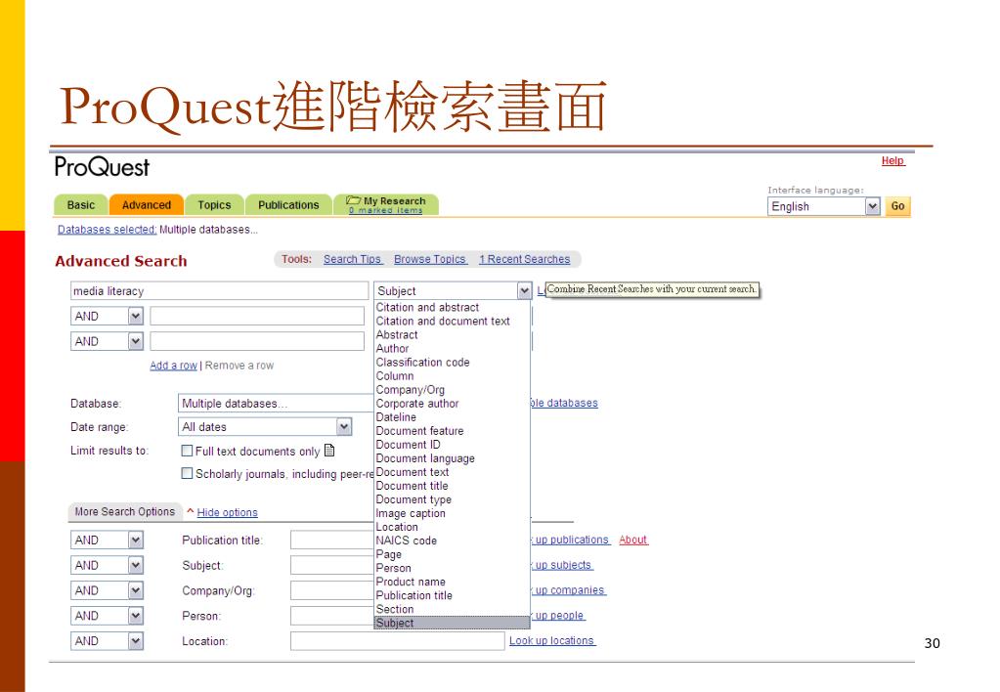
Task: Click the Go button
Action: (x=897, y=206)
